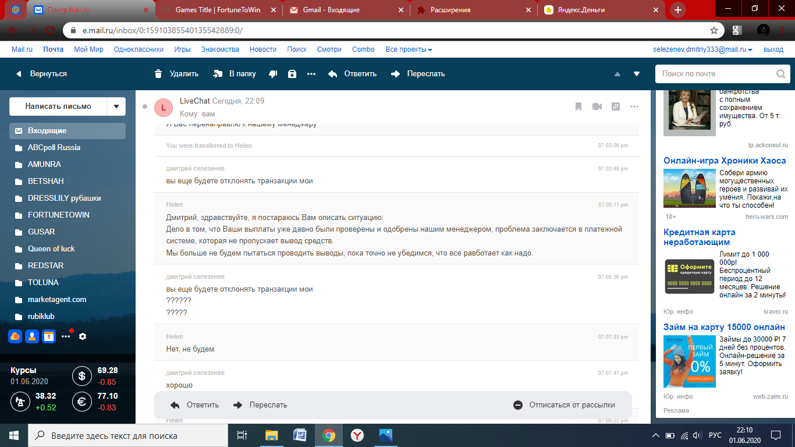This screenshot has width=795, height=447.
Task: Go to next message down arrow
Action: [637, 74]
